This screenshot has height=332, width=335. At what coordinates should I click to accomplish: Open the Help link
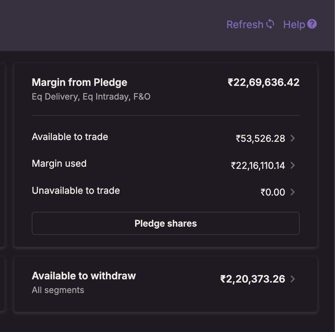294,25
